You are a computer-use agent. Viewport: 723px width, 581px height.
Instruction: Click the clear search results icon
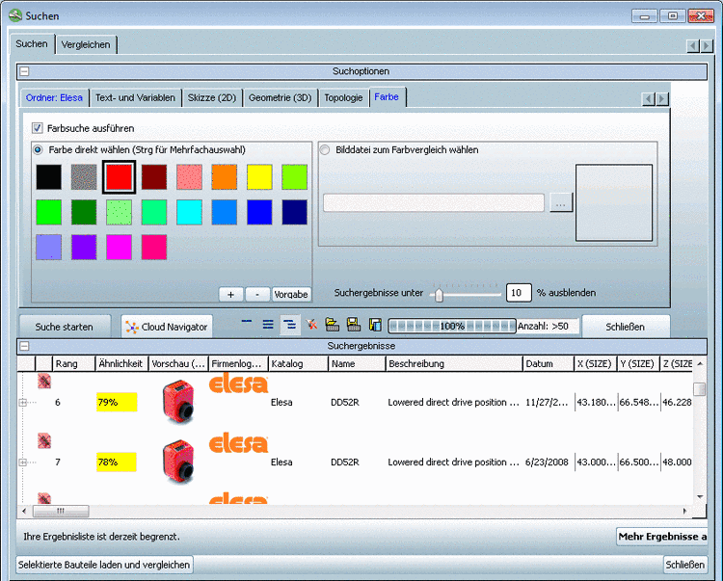pyautogui.click(x=311, y=326)
